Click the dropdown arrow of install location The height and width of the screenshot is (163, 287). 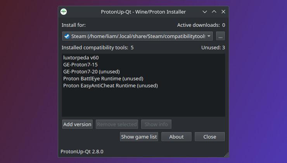tap(209, 36)
